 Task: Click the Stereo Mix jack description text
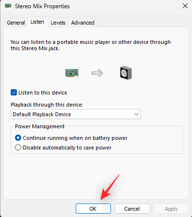click(x=91, y=45)
